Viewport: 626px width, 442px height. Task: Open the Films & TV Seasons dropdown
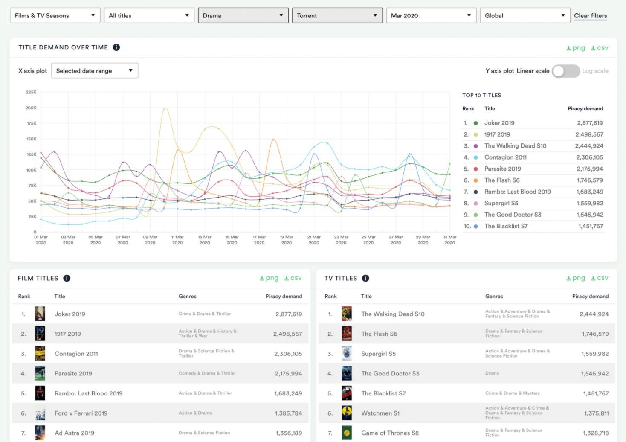pos(55,16)
